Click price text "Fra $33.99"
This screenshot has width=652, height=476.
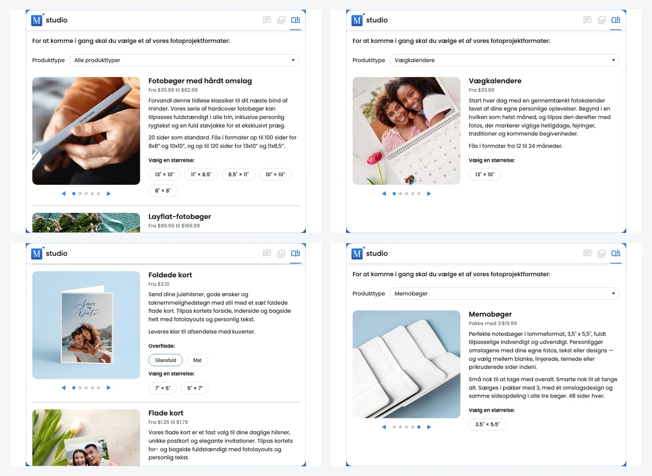click(x=481, y=90)
